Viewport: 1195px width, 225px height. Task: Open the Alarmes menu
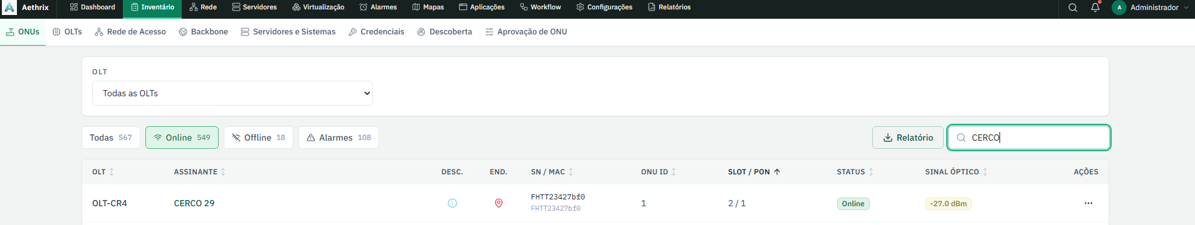(378, 7)
